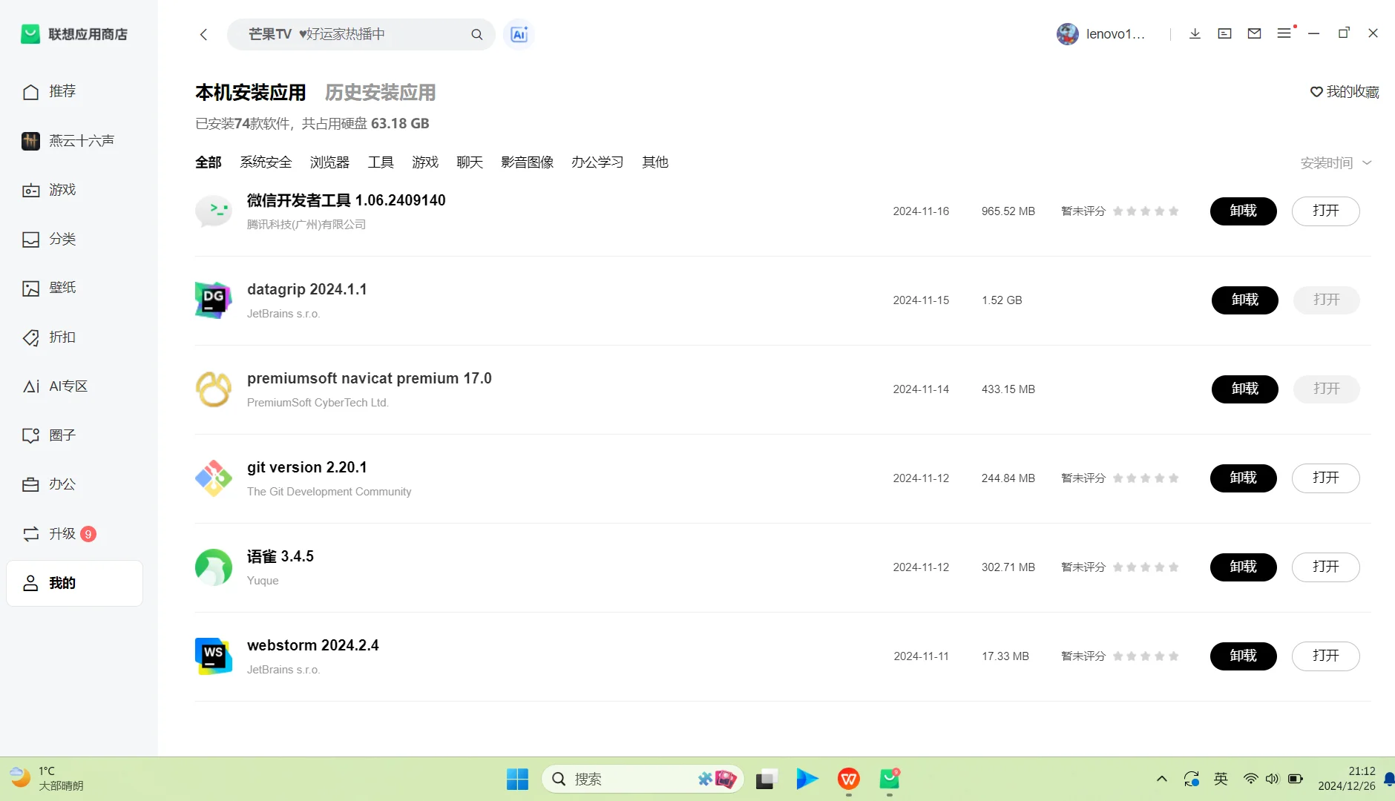
Task: Click the DataGrip app icon
Action: point(214,300)
